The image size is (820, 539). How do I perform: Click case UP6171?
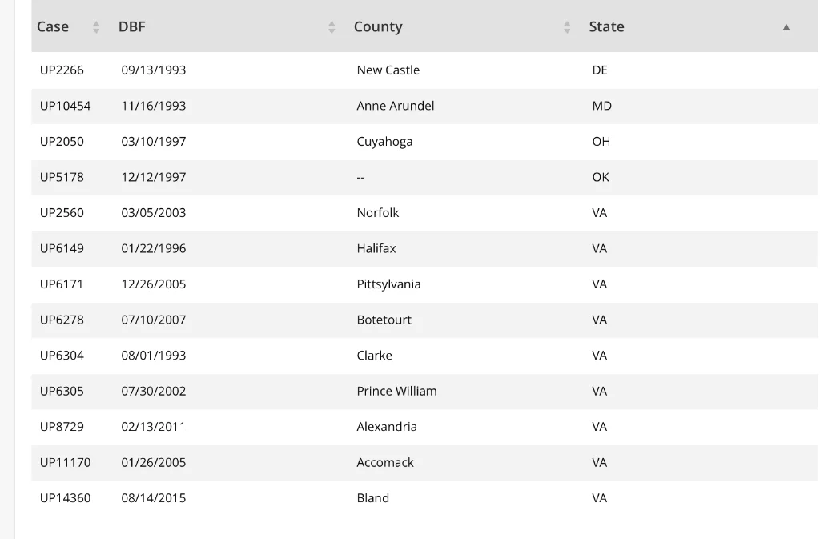click(62, 284)
